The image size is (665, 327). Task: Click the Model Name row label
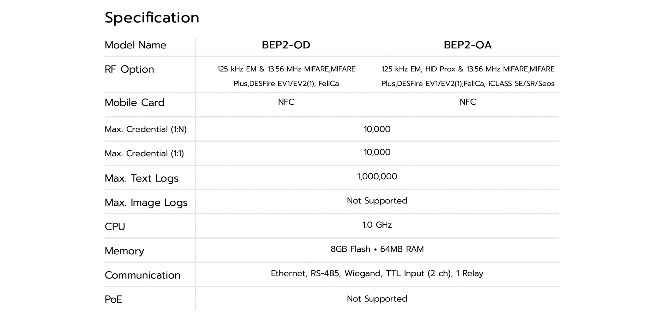pos(135,45)
